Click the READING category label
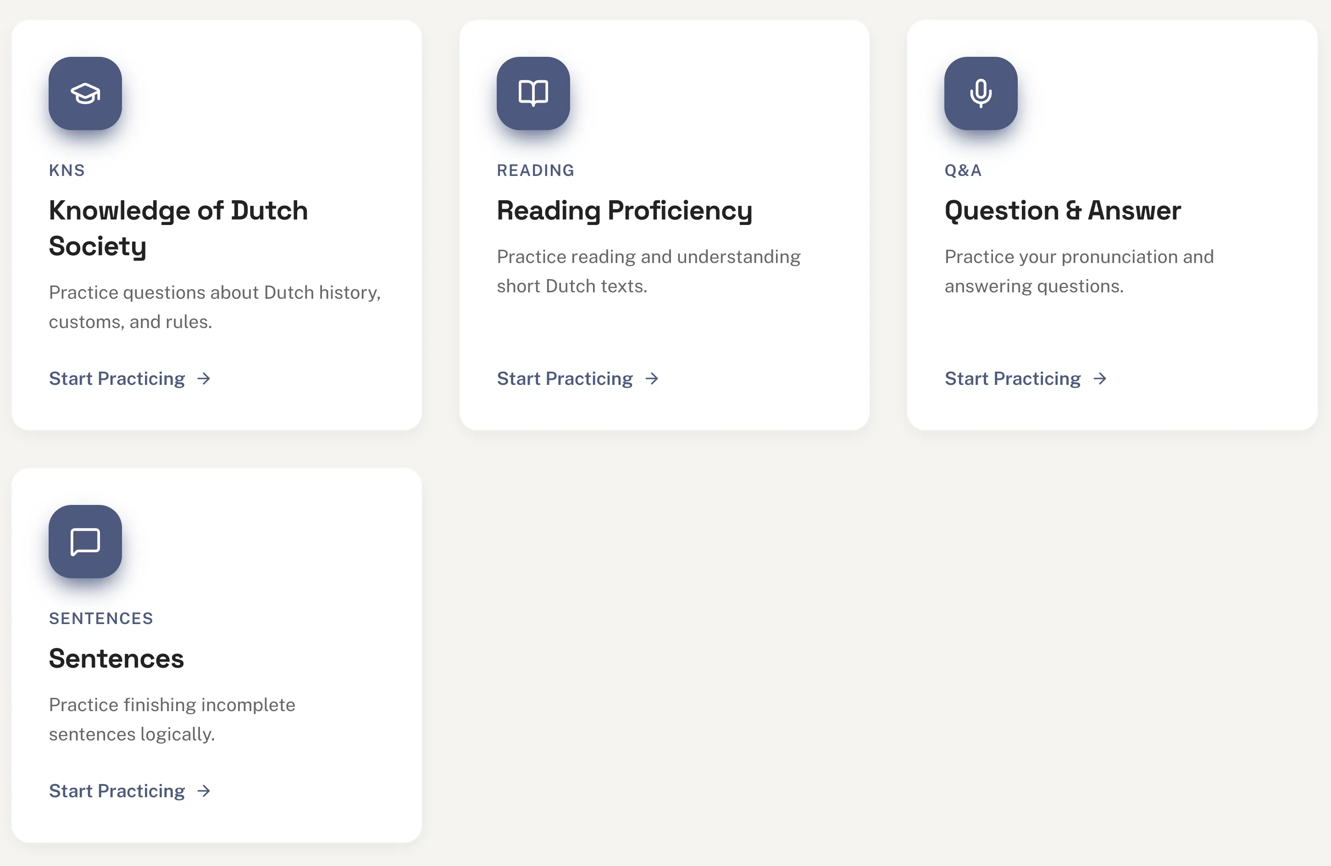Screen dimensions: 1331x866 (535, 170)
